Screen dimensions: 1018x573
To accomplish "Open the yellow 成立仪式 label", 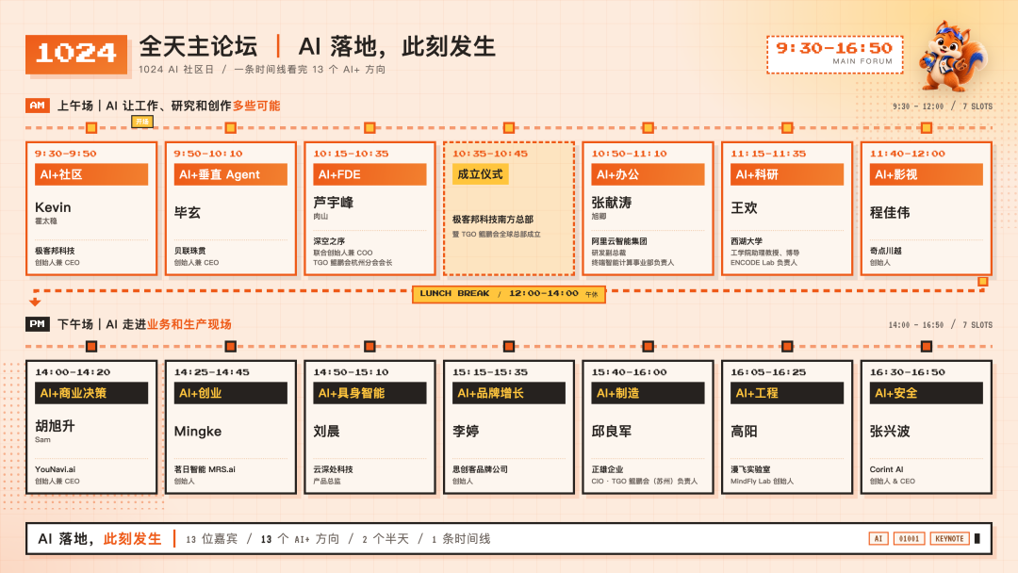I will click(481, 174).
